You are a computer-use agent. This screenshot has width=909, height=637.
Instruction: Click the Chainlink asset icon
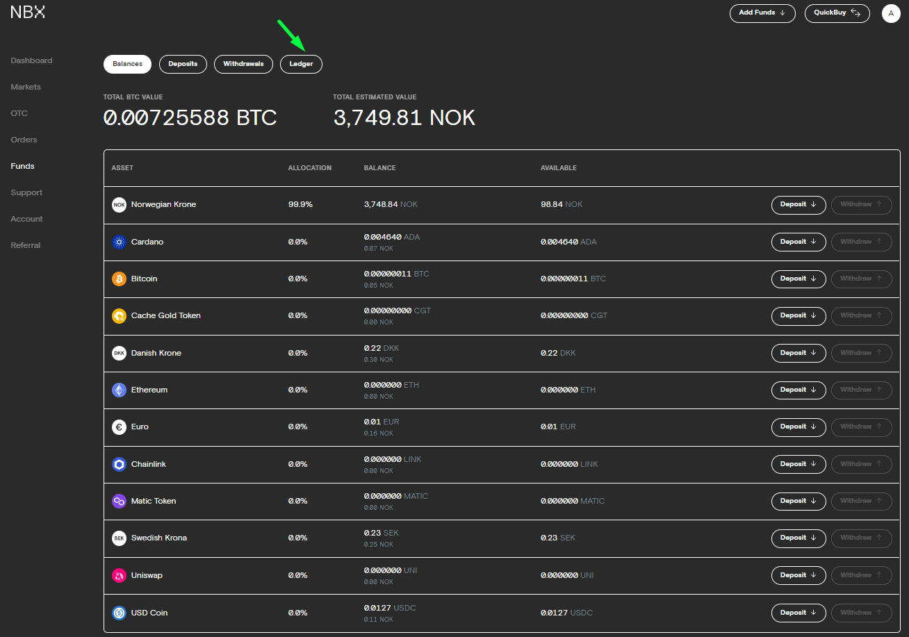119,464
